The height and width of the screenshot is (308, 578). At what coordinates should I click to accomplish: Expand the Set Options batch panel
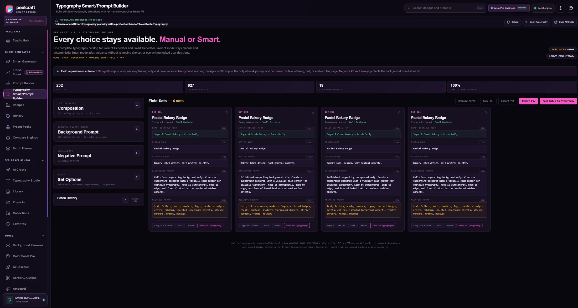137,177
